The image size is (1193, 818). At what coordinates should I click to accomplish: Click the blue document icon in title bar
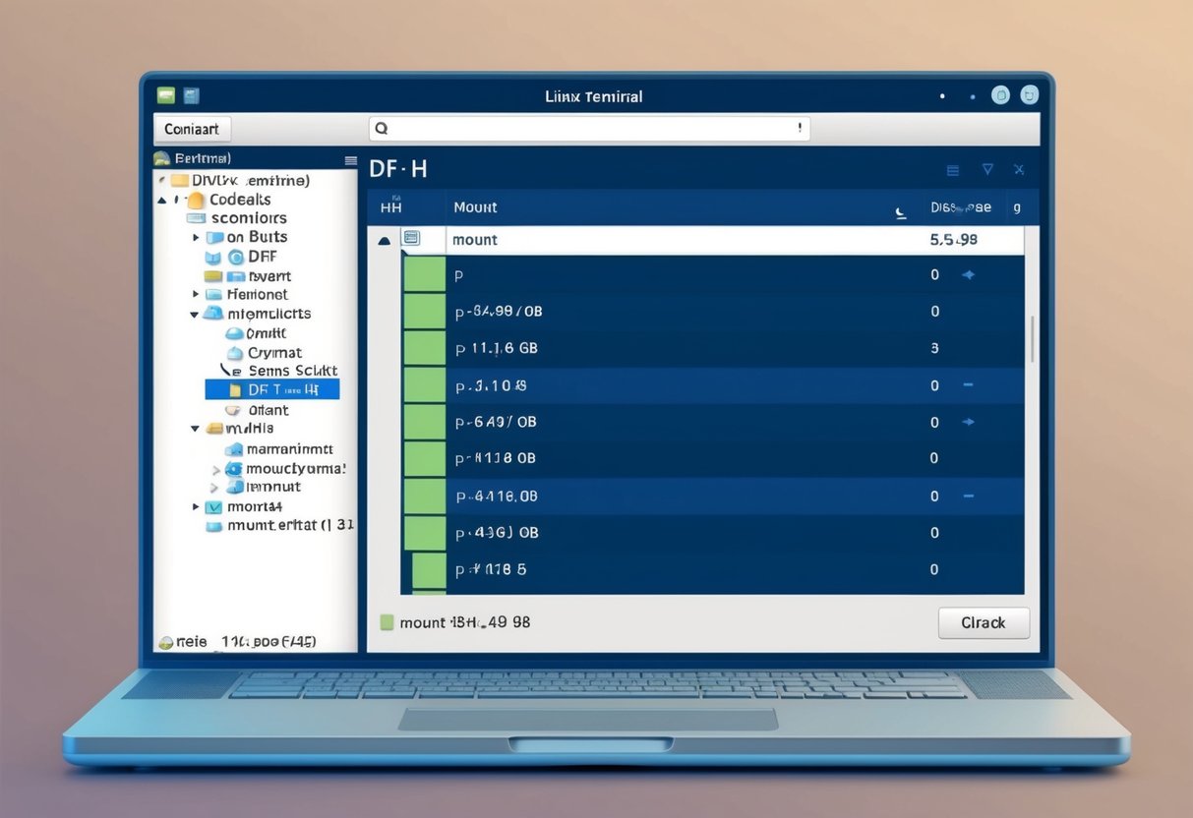coord(192,95)
